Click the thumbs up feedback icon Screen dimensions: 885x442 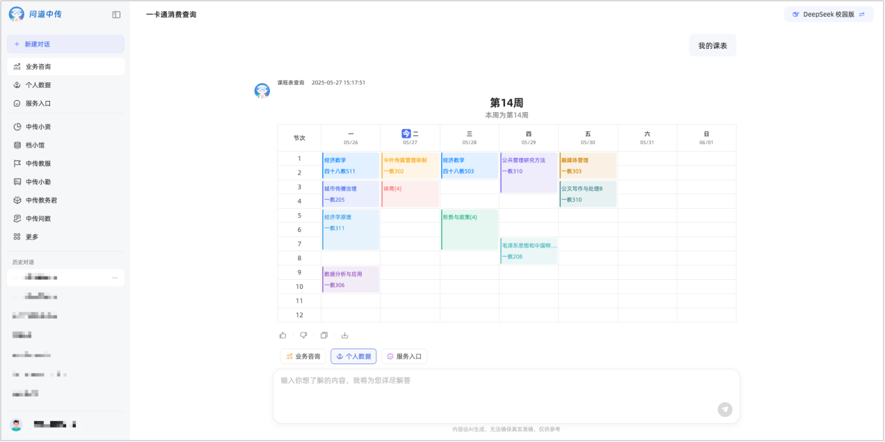coord(283,336)
